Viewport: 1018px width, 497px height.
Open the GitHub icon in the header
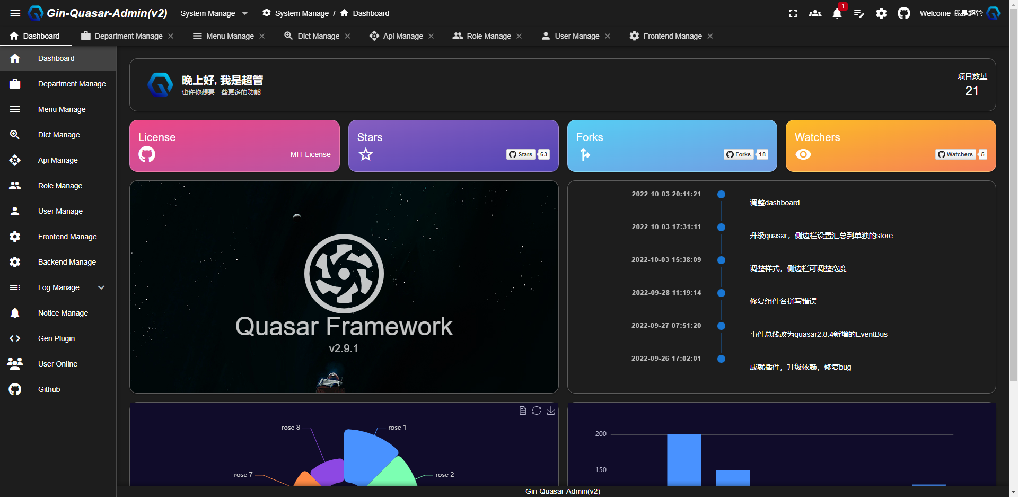(x=903, y=13)
